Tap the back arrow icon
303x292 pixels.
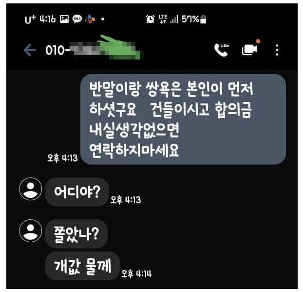coord(30,50)
